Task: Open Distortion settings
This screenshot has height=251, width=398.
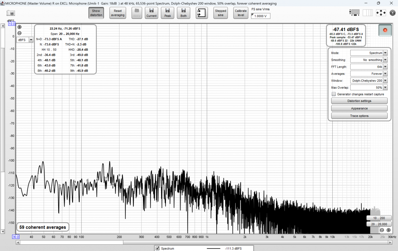Action: [359, 101]
